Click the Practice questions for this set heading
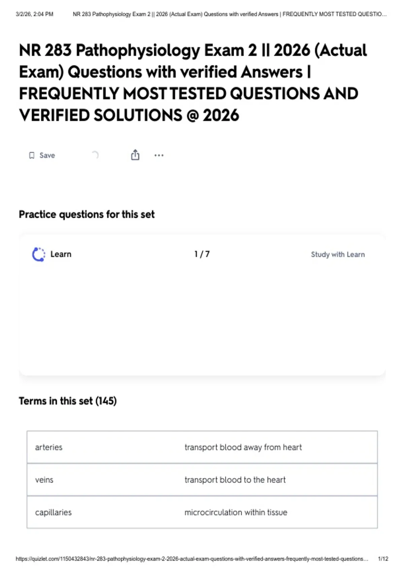Screen dimensions: 404x573 coord(87,214)
